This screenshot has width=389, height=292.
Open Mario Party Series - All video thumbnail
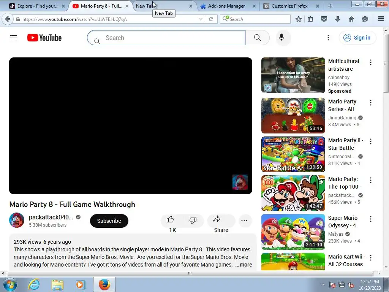coord(293,116)
